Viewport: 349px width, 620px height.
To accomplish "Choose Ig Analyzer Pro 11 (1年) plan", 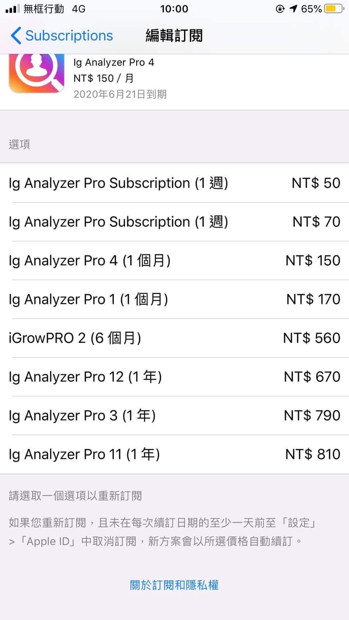I will (x=174, y=454).
